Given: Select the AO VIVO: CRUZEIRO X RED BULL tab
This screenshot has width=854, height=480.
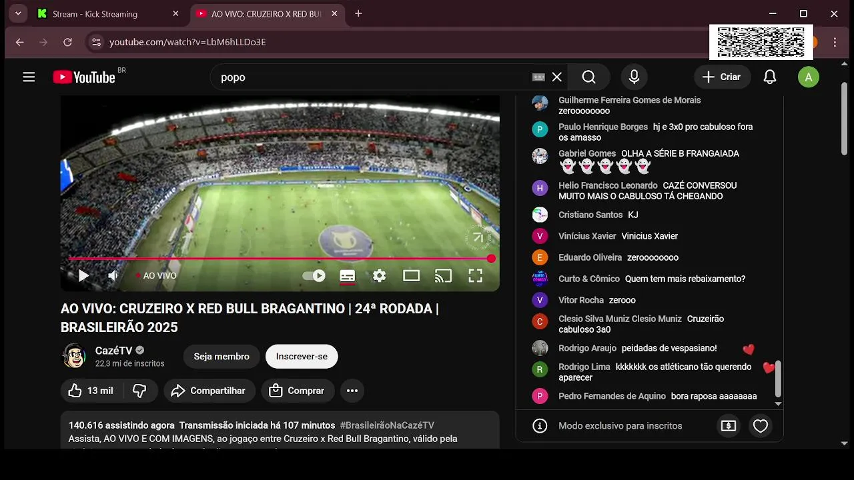Looking at the screenshot, I should coord(266,13).
